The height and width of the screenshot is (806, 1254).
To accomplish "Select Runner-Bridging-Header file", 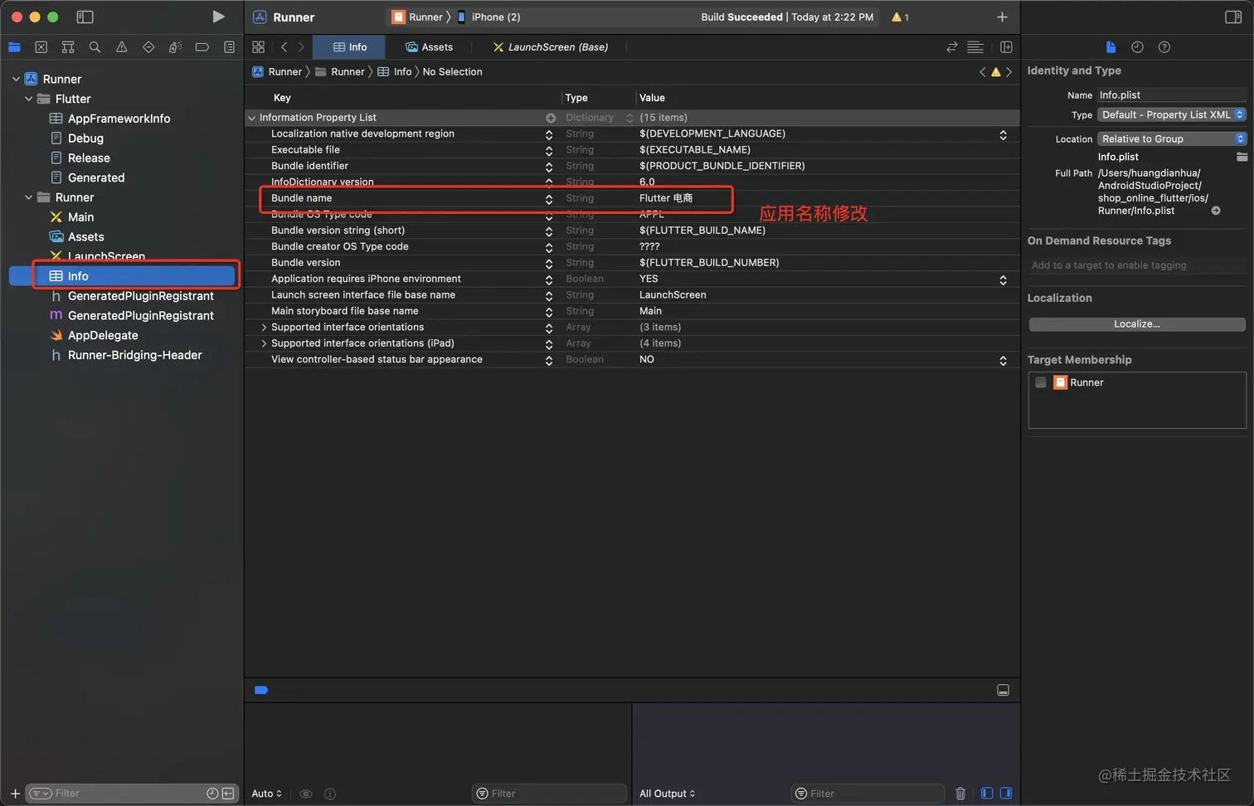I will pyautogui.click(x=134, y=355).
